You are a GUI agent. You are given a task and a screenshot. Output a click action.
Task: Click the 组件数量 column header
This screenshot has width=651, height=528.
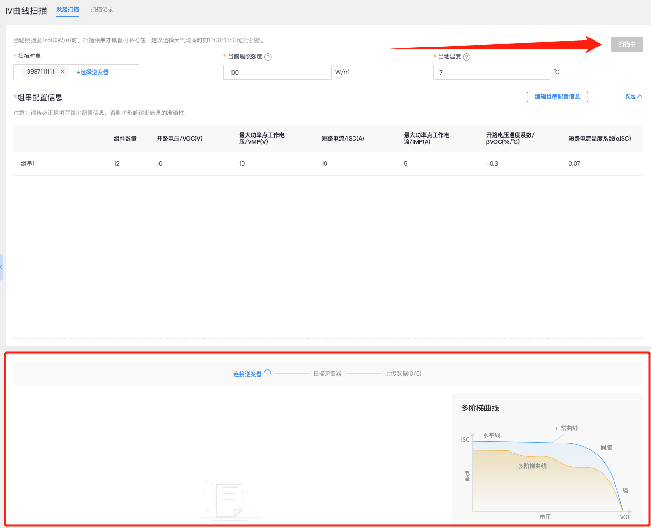(125, 139)
